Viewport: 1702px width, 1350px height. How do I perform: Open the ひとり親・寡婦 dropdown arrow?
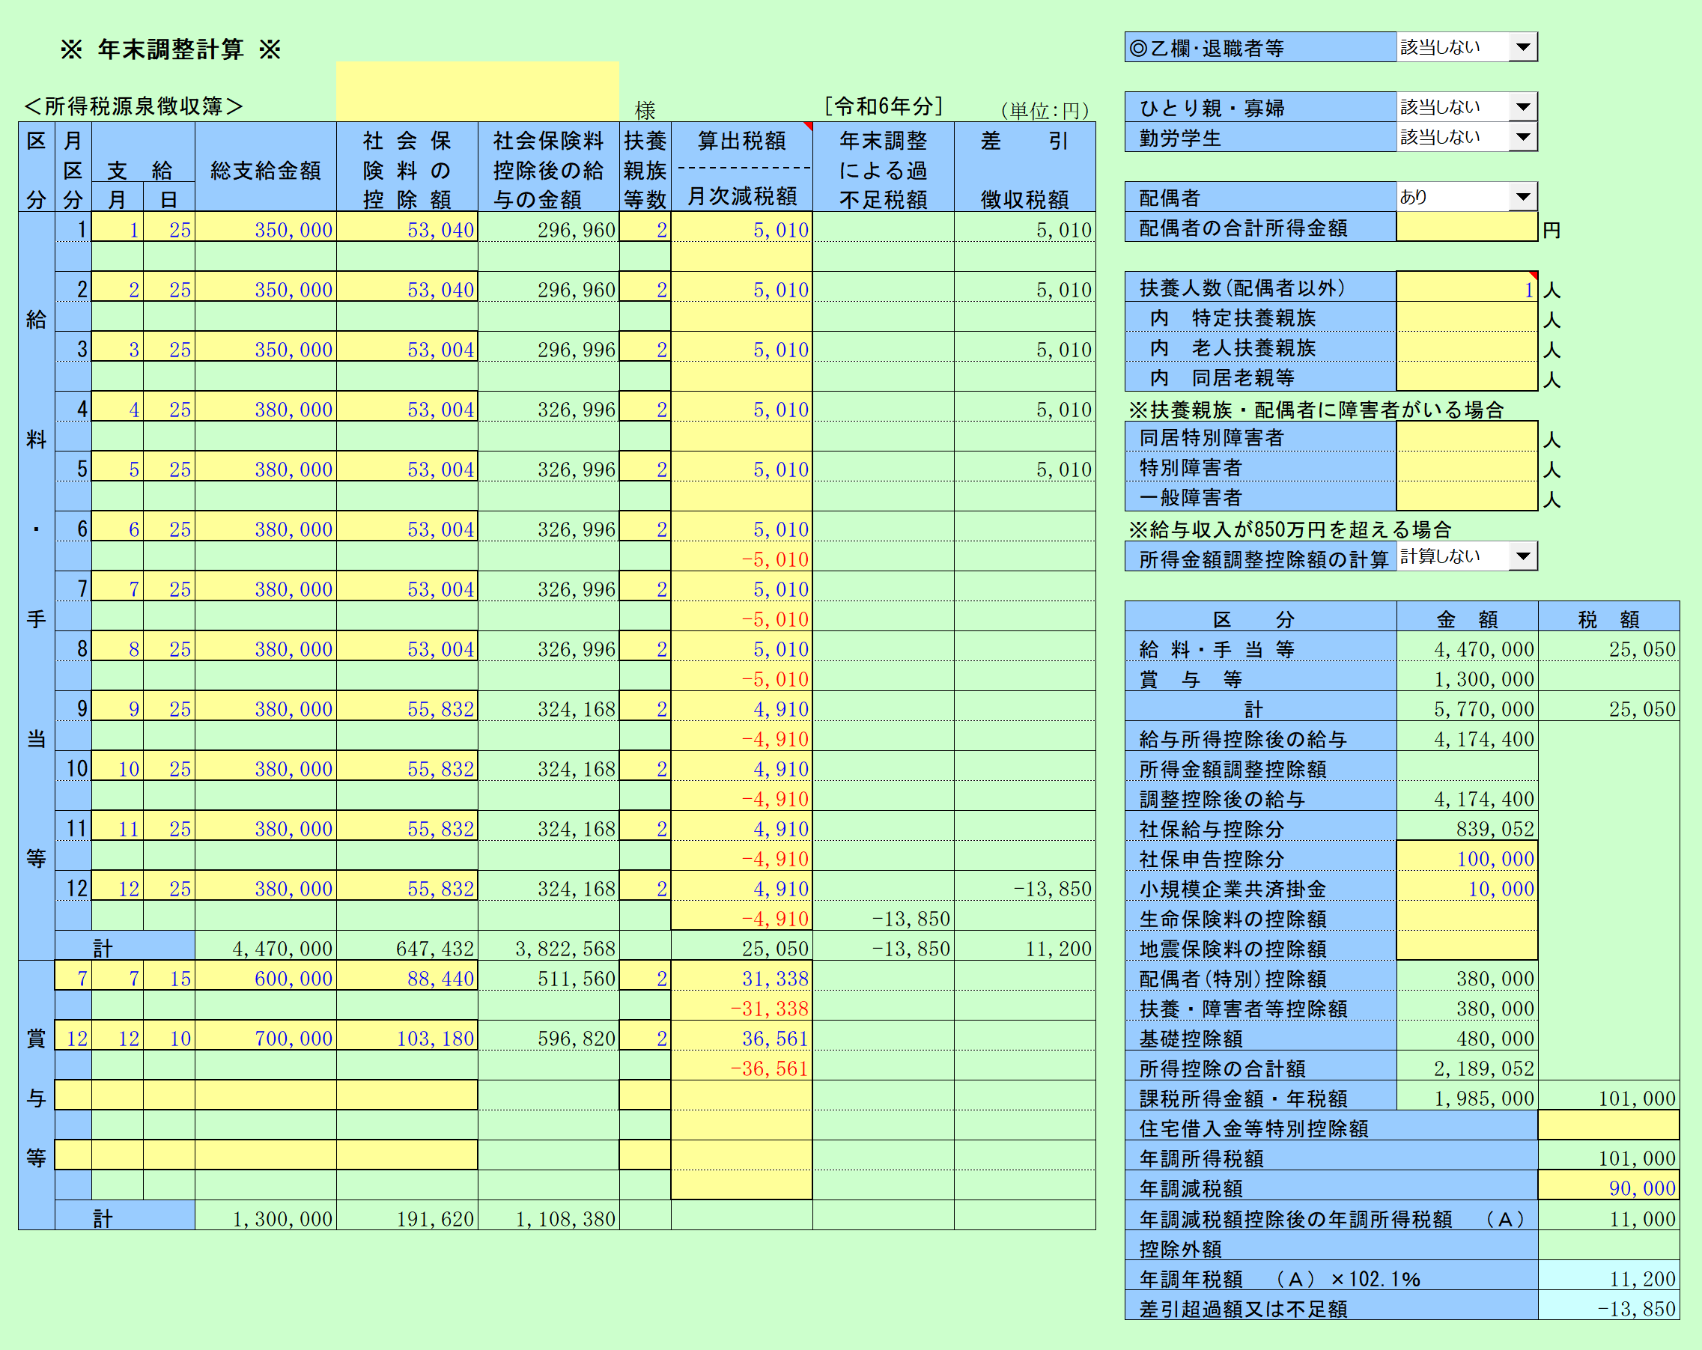point(1523,106)
